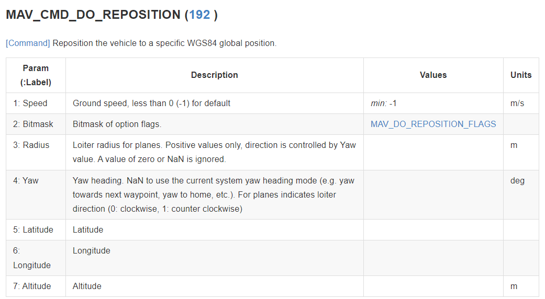Click the [Command] link

tap(28, 43)
